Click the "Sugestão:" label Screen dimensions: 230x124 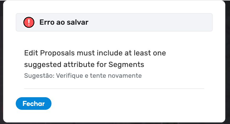36,76
